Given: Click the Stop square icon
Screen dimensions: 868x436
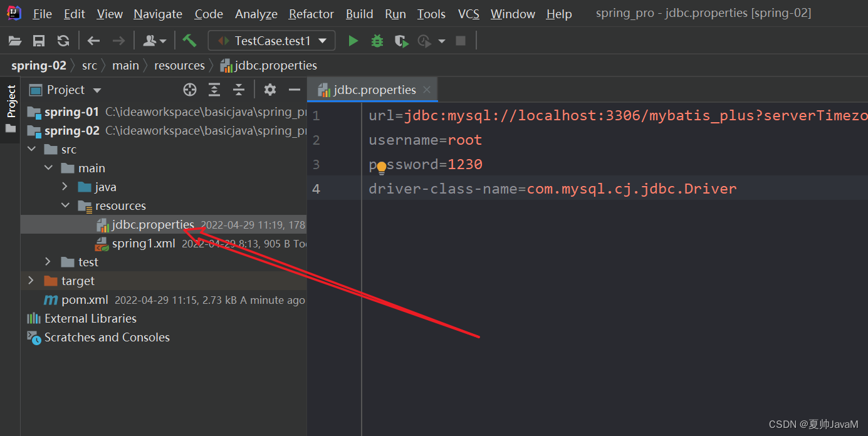Looking at the screenshot, I should pyautogui.click(x=461, y=41).
